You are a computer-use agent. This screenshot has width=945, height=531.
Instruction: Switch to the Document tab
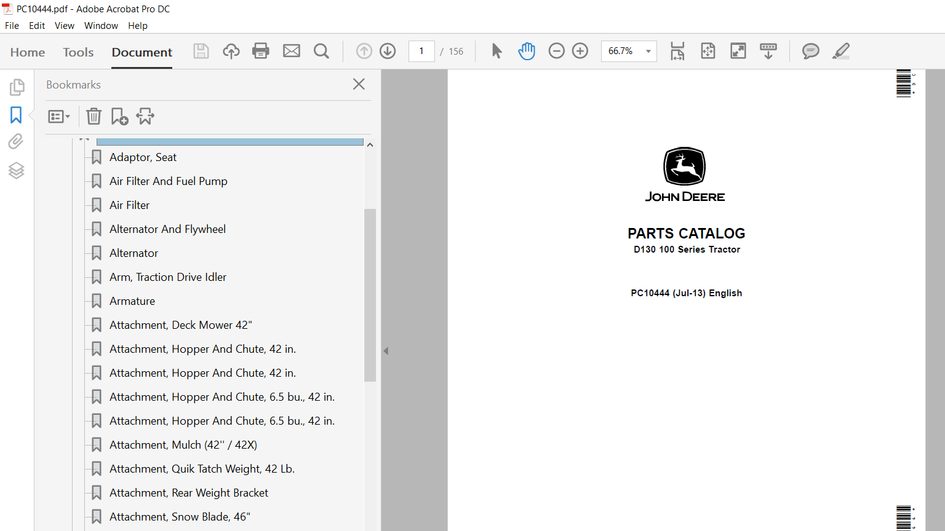[142, 52]
